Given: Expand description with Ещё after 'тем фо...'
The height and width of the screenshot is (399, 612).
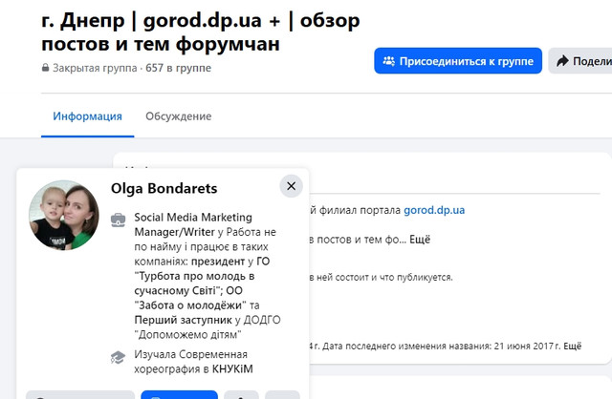Looking at the screenshot, I should (420, 240).
